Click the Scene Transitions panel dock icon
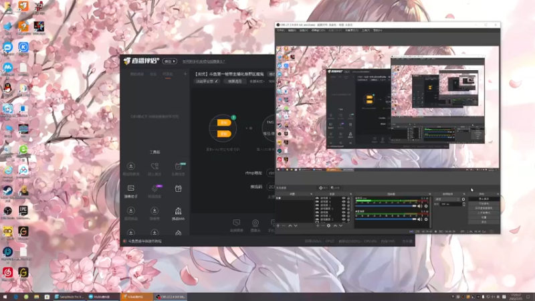The height and width of the screenshot is (301, 535). point(464,194)
